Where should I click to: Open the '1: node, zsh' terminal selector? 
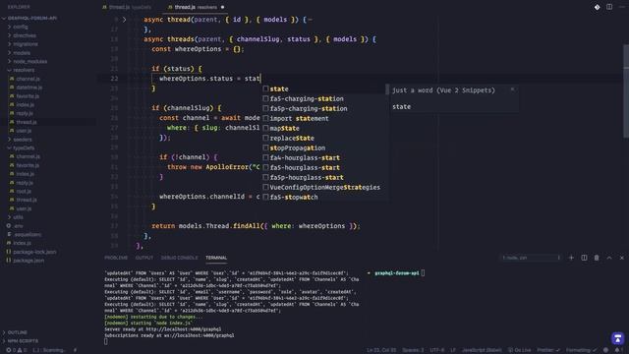[x=531, y=258]
